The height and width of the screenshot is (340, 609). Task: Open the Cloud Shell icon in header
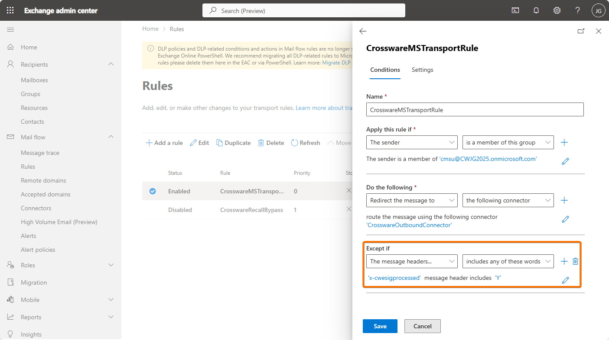click(x=515, y=10)
